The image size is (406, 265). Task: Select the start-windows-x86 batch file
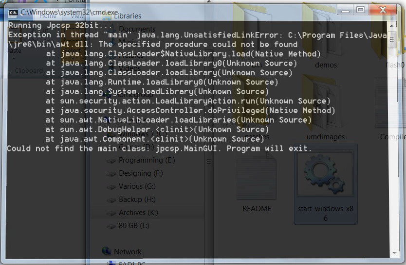pyautogui.click(x=326, y=184)
